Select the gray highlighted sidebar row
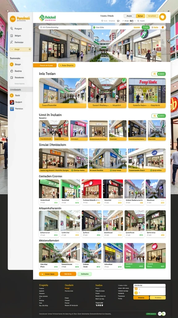The image size is (178, 318). 20,89
